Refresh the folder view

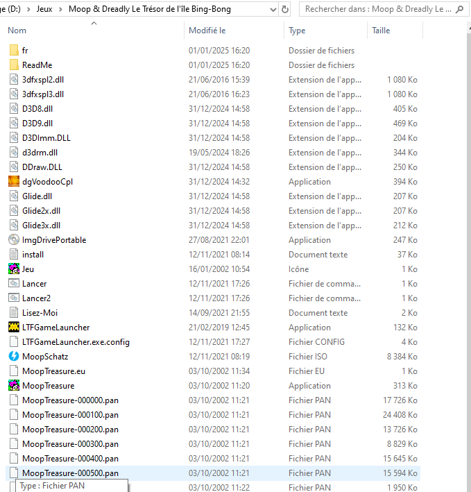[x=284, y=10]
